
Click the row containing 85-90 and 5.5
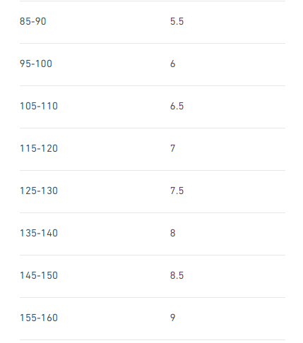click(153, 23)
